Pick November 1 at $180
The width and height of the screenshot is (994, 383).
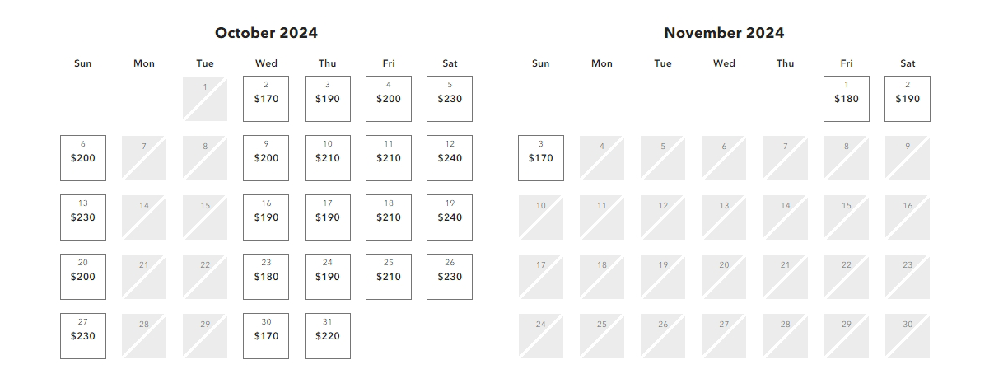coord(847,99)
